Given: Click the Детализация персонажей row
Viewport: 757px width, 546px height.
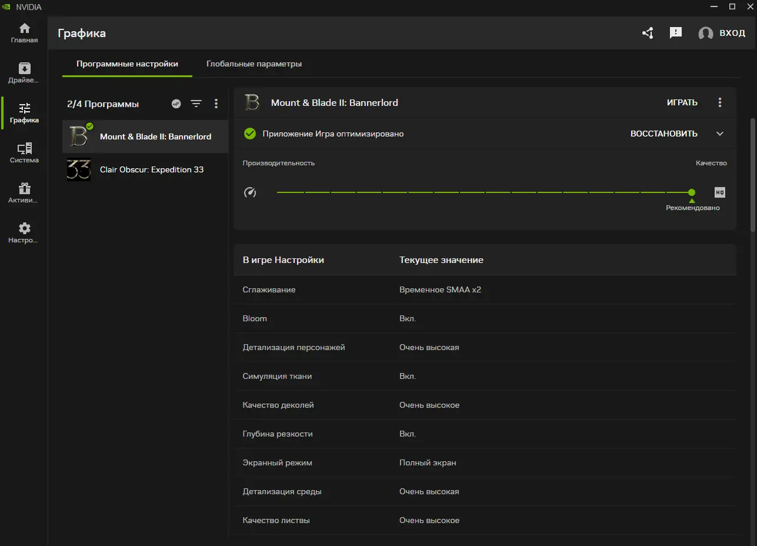Looking at the screenshot, I should pos(485,347).
